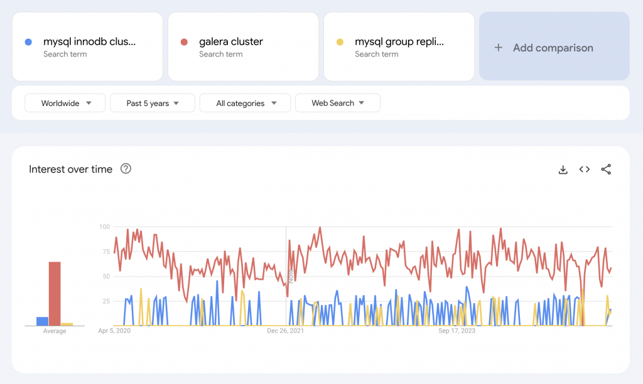Click the blue mysql innodb average bar

pos(42,321)
